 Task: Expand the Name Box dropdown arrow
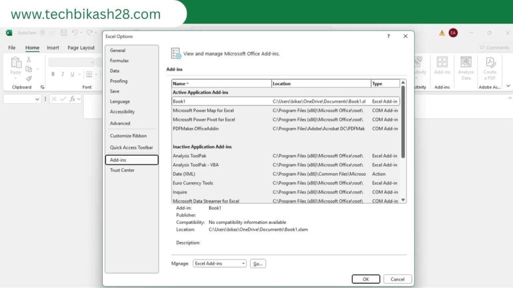point(37,99)
